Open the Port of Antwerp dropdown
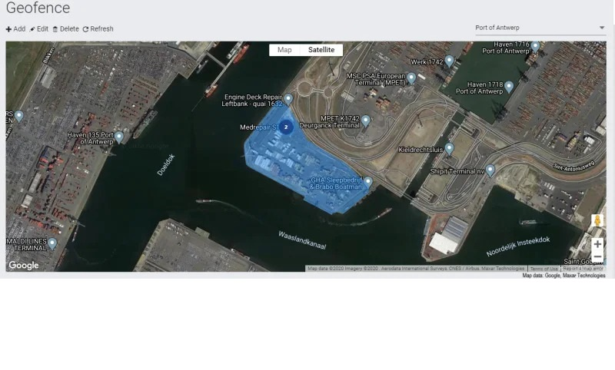This screenshot has width=615, height=370. click(540, 28)
